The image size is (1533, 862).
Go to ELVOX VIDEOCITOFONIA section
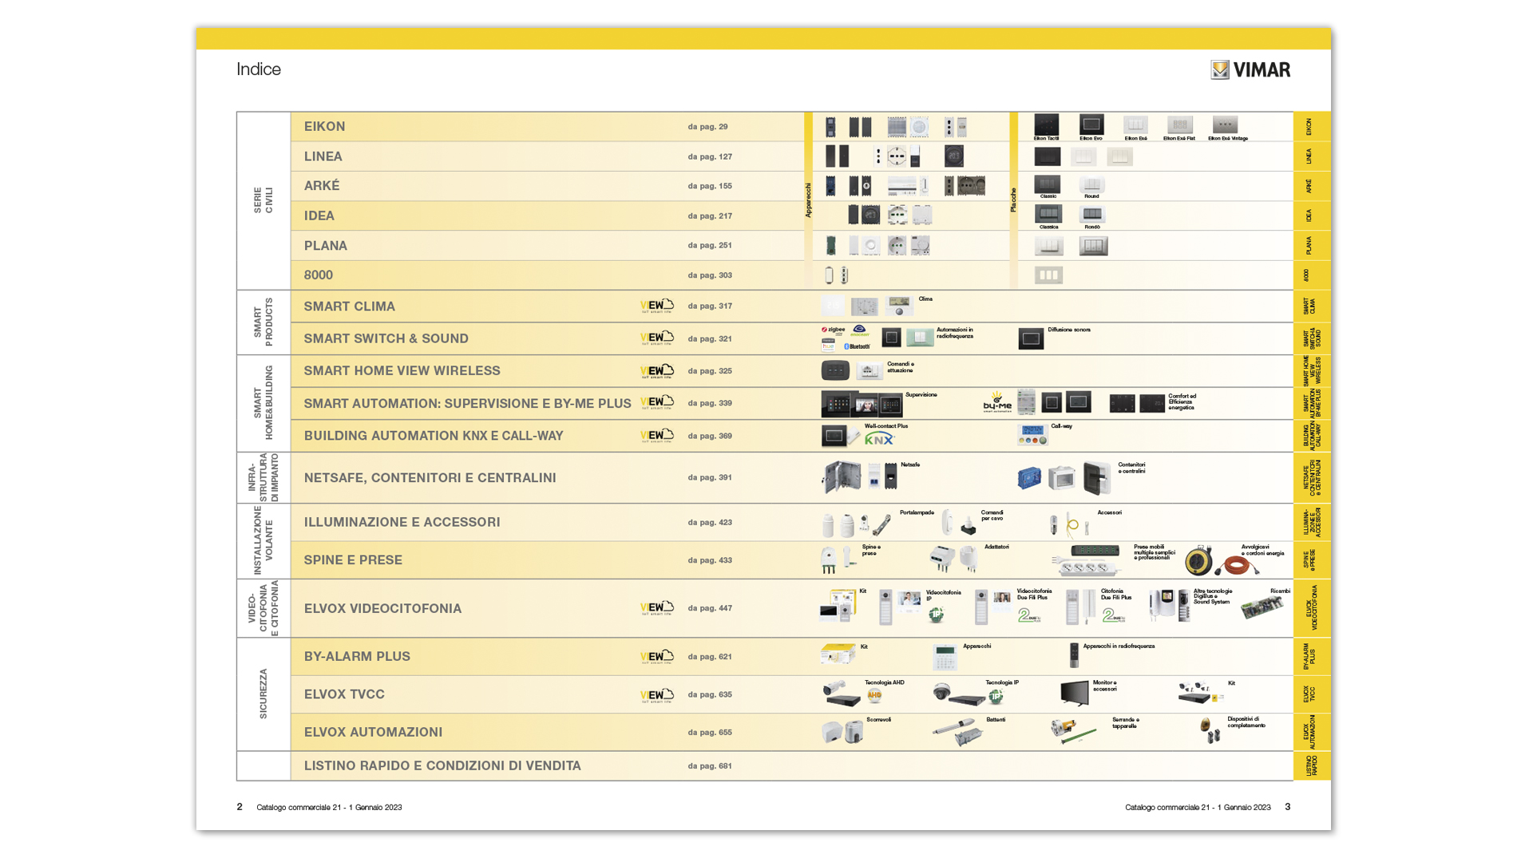[x=383, y=608]
